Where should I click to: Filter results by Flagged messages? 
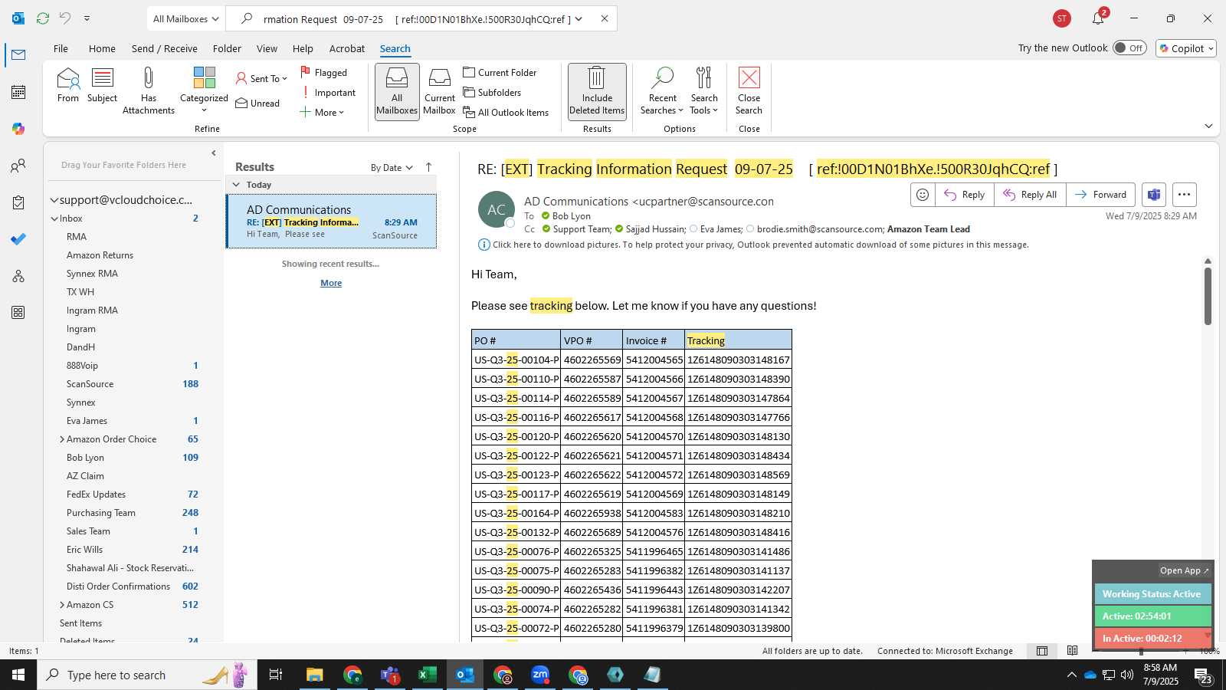tap(323, 72)
